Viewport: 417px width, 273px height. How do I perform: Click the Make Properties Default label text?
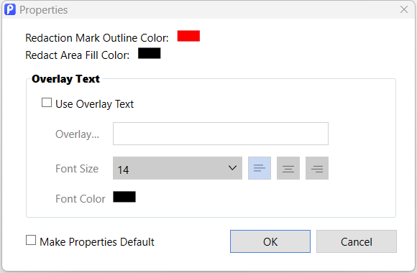pyautogui.click(x=97, y=242)
